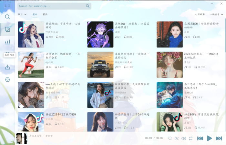Open the 2023热歌盘点 playlist thumbnail
Viewport: 226px width, 145px height.
[169, 65]
